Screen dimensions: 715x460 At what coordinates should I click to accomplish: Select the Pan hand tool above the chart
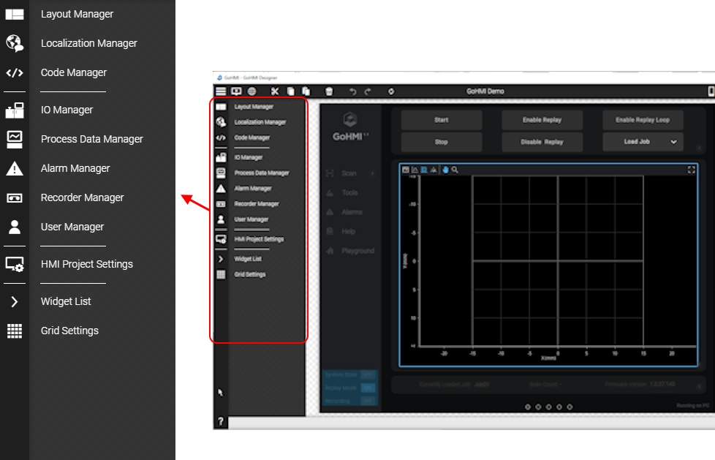[x=445, y=170]
